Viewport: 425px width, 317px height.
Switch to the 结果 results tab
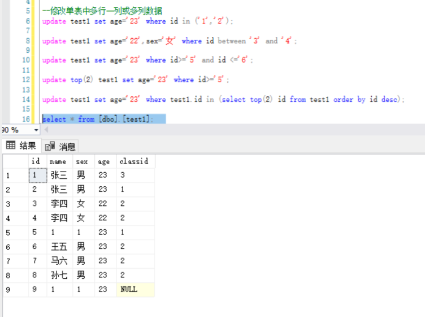tap(21, 146)
